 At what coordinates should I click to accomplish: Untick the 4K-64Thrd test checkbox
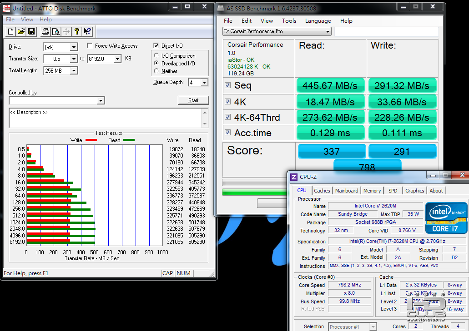click(227, 117)
